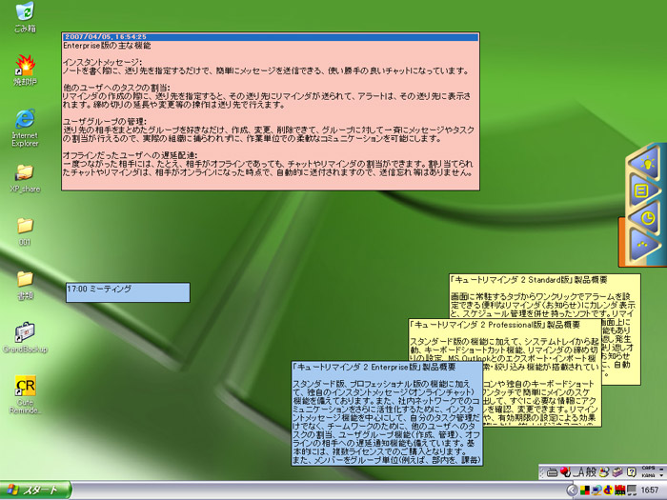Click Enterprise版の主な機能 title line
The width and height of the screenshot is (667, 500).
pos(107,46)
